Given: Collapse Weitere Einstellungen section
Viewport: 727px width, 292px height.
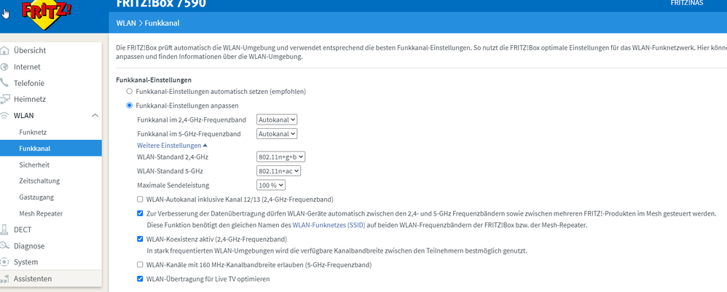Looking at the screenshot, I should pyautogui.click(x=172, y=146).
